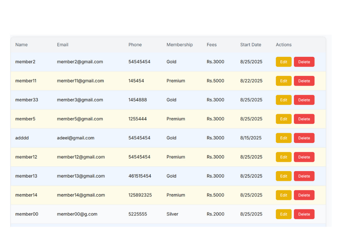Delete member13 entry

(x=304, y=176)
